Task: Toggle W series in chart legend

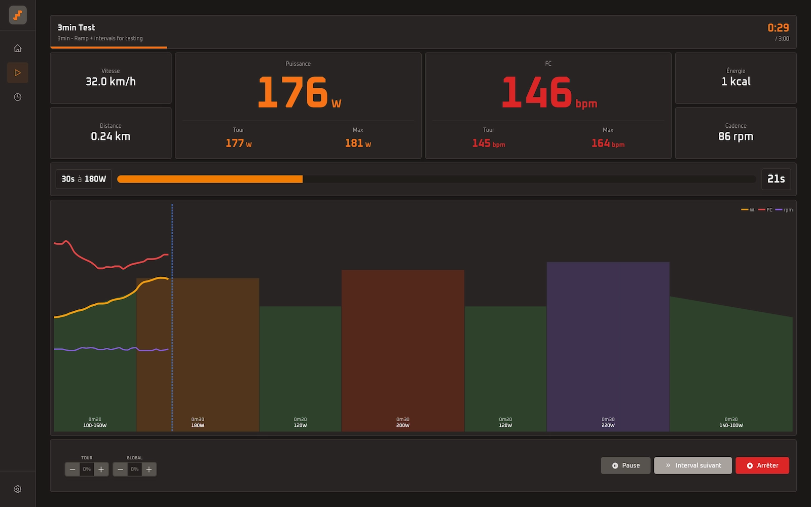Action: tap(748, 210)
